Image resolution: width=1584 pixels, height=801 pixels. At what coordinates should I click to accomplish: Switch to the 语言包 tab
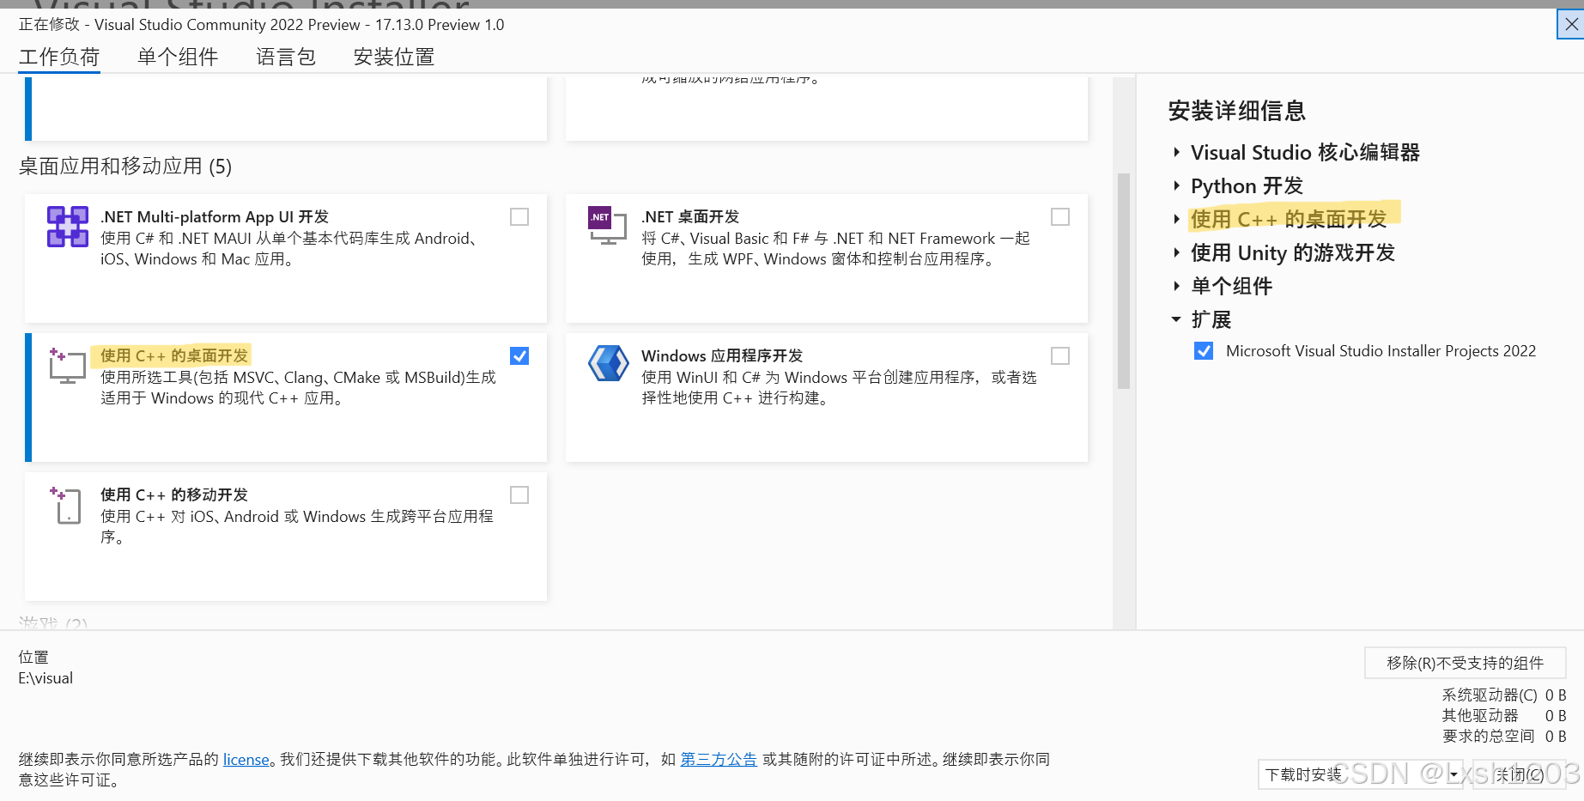[x=286, y=58]
